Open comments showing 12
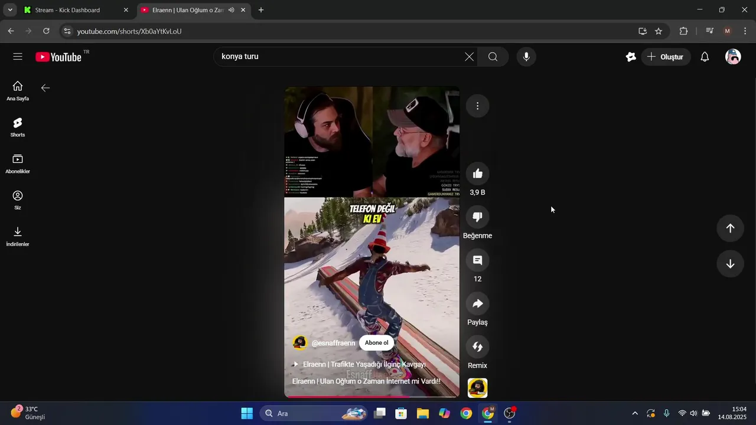 (477, 260)
